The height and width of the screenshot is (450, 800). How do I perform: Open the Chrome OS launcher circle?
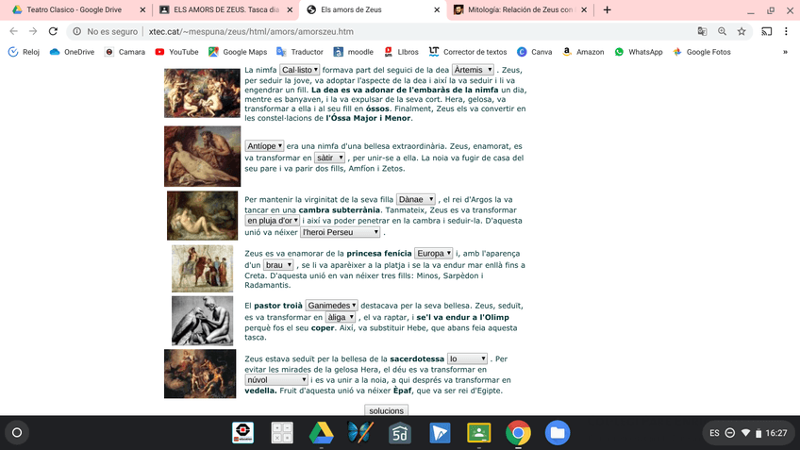coord(17,433)
